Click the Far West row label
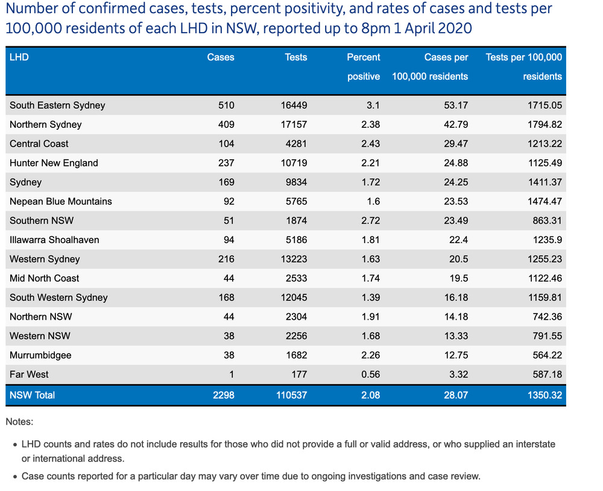The width and height of the screenshot is (603, 491). [x=29, y=375]
